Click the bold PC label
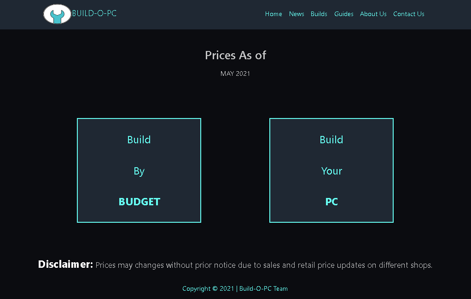 331,202
